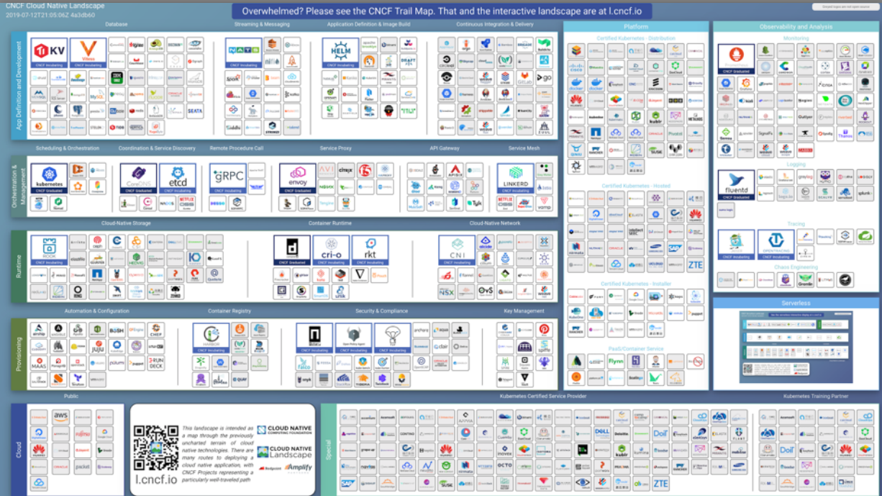Image resolution: width=882 pixels, height=496 pixels.
Task: Click the etcd project logo
Action: 178,178
